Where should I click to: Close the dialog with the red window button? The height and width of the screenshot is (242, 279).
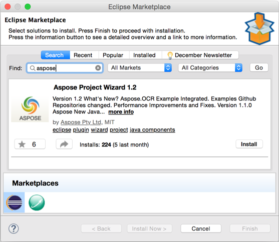point(8,7)
